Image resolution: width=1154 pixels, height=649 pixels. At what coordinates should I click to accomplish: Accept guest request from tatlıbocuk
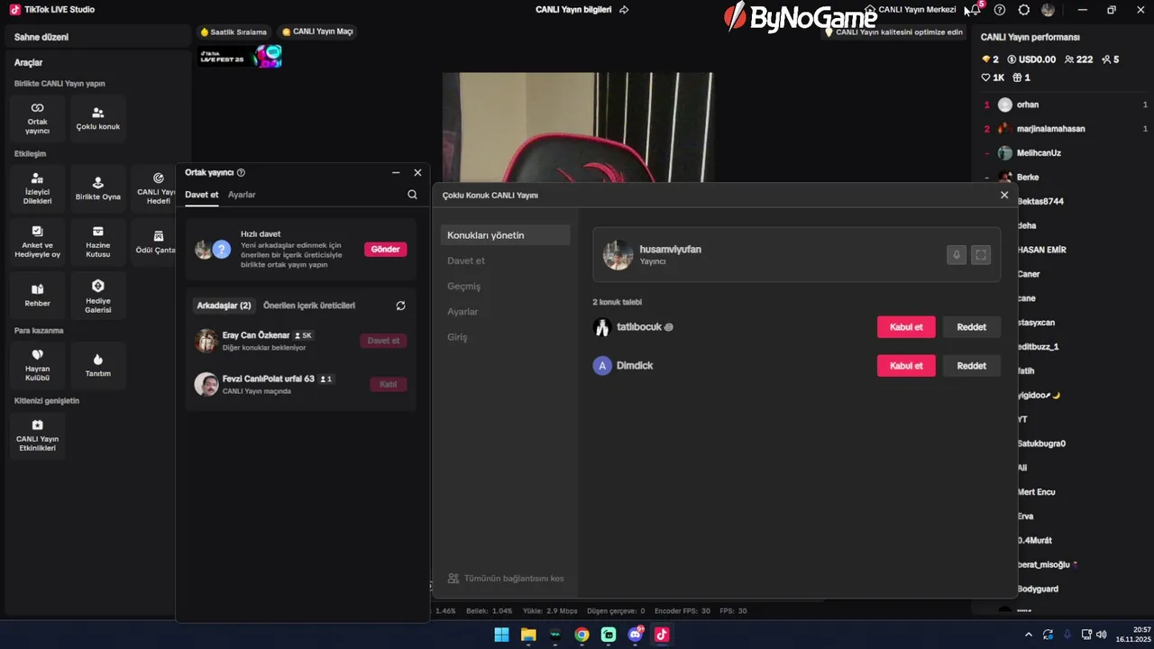point(906,327)
